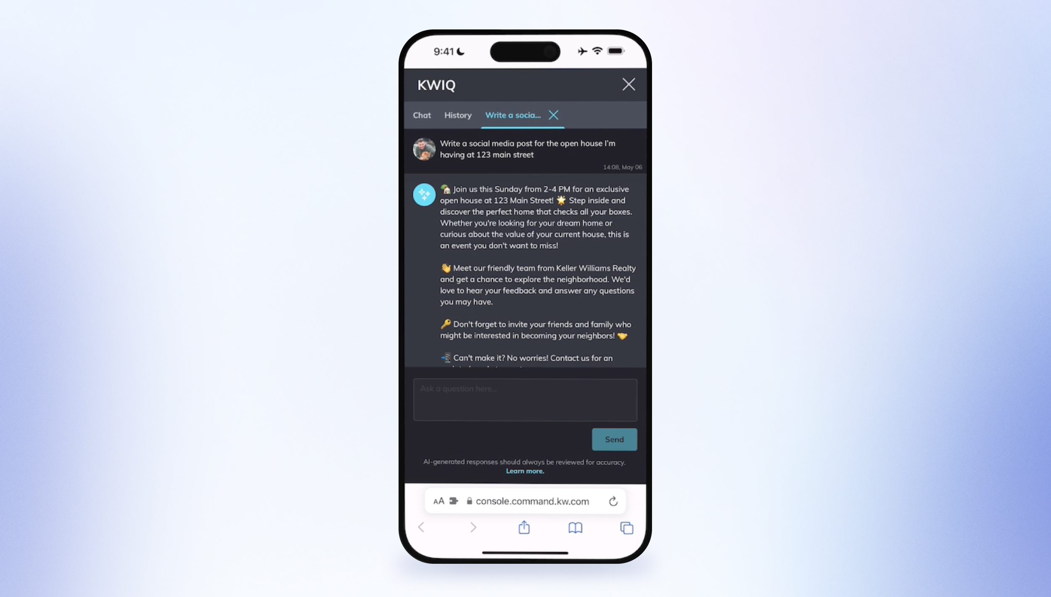Tap the browser bookmarks icon

click(575, 528)
